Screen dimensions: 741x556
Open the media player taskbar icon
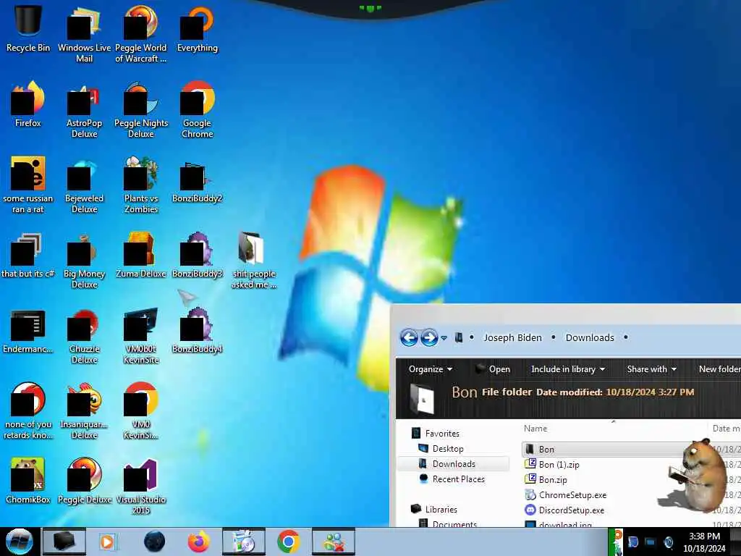pyautogui.click(x=107, y=542)
